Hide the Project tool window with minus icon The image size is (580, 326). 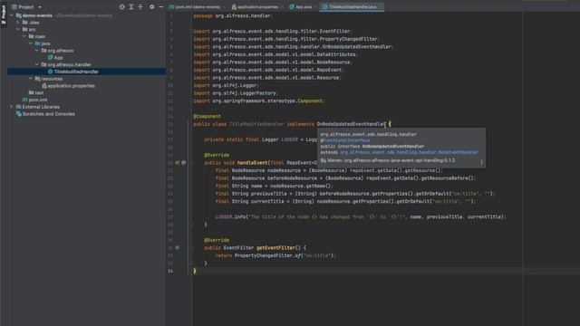(x=161, y=6)
